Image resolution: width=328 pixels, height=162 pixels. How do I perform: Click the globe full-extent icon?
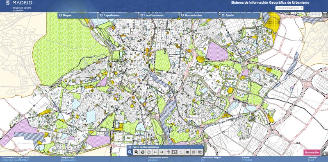143,152
